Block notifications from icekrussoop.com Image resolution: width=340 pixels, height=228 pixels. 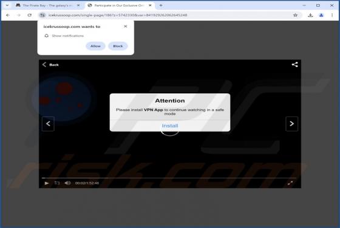pos(118,46)
